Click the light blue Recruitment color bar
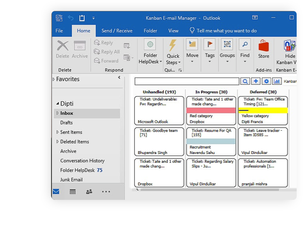Screen dimensions: 303x226 211,141
